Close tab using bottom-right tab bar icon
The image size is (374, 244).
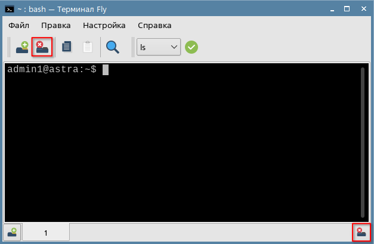(361, 232)
